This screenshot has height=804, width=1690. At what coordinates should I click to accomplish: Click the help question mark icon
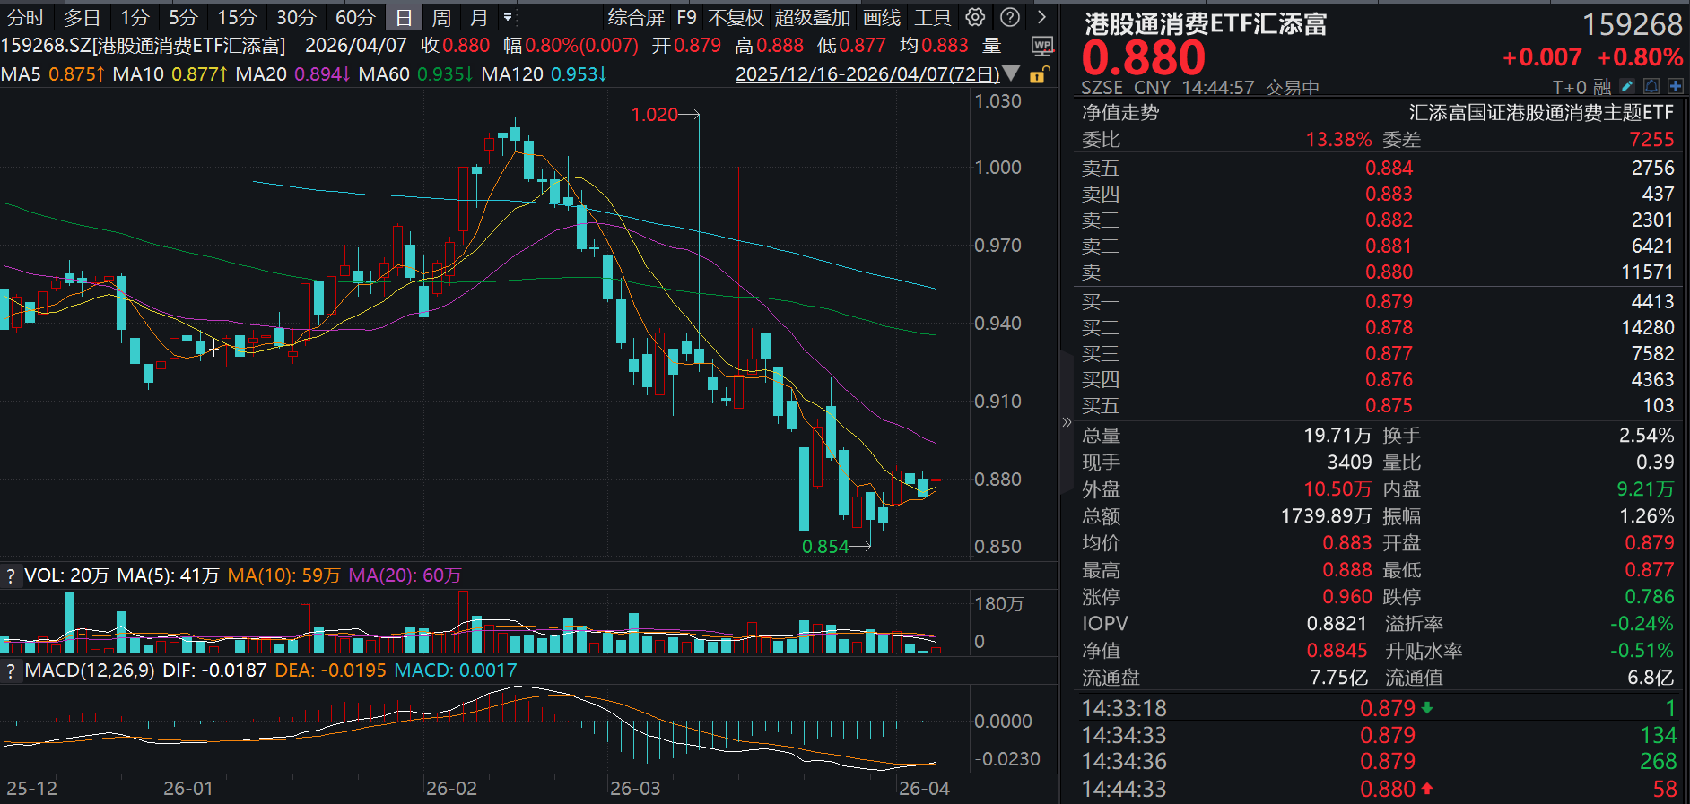pyautogui.click(x=1010, y=17)
